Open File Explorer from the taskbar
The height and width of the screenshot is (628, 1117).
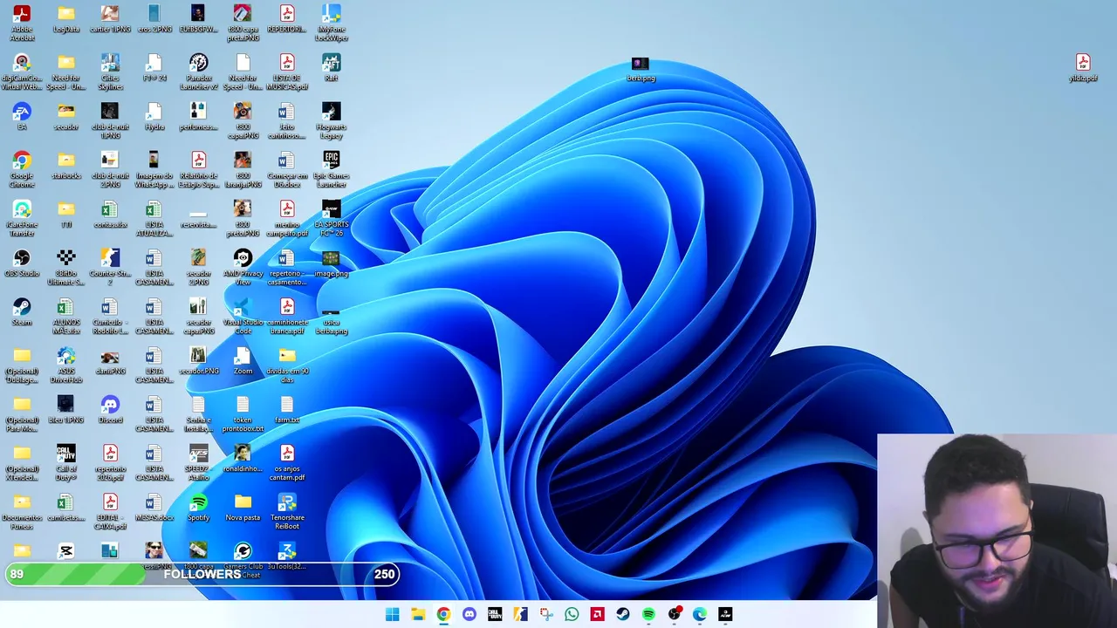pyautogui.click(x=418, y=614)
